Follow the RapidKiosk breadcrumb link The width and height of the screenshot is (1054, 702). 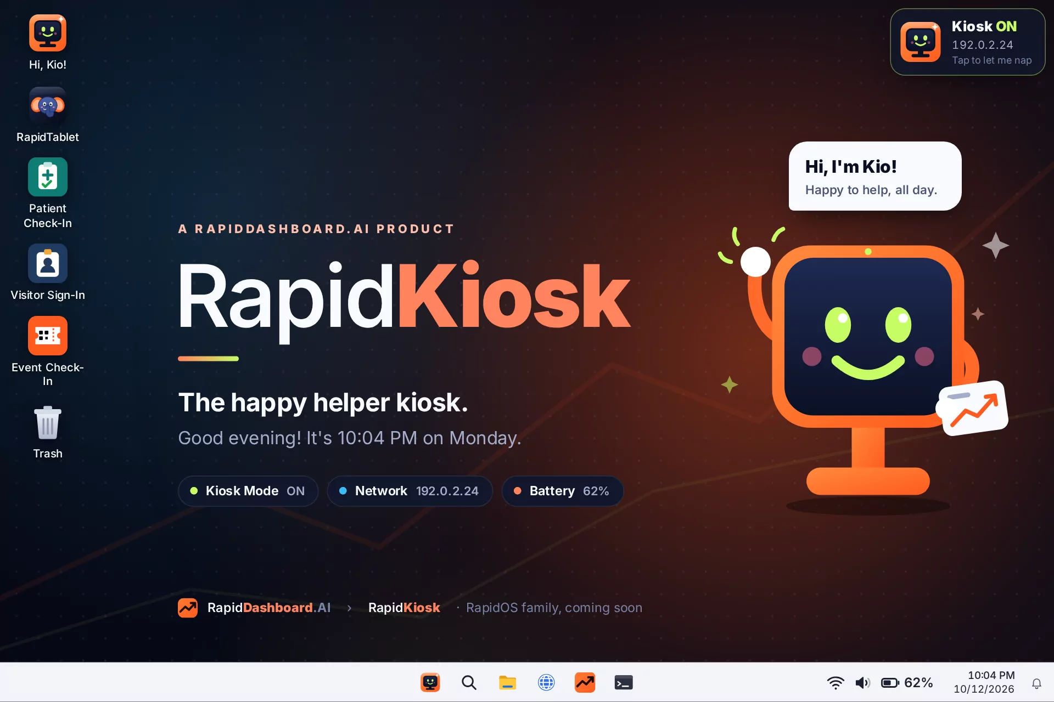point(404,608)
